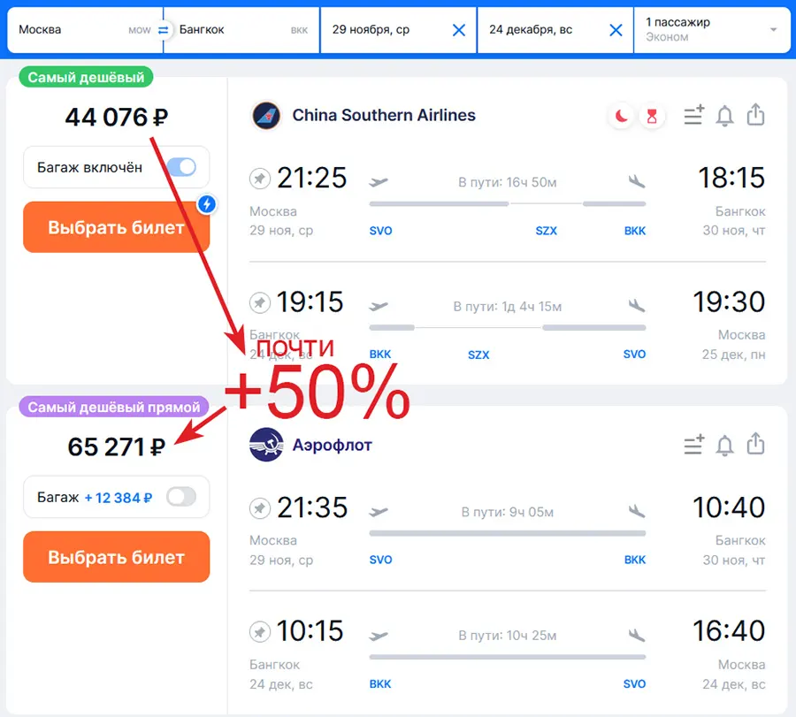The width and height of the screenshot is (796, 717).
Task: Clear the 24 декабря return date
Action: click(616, 30)
